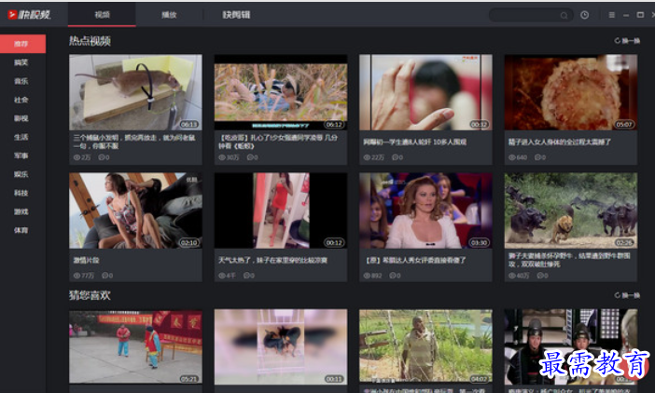Play the lion and buffalo video thumbnail
The height and width of the screenshot is (393, 655).
click(x=571, y=210)
